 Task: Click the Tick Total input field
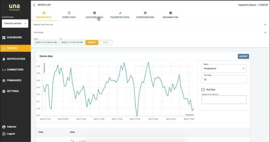(224, 80)
